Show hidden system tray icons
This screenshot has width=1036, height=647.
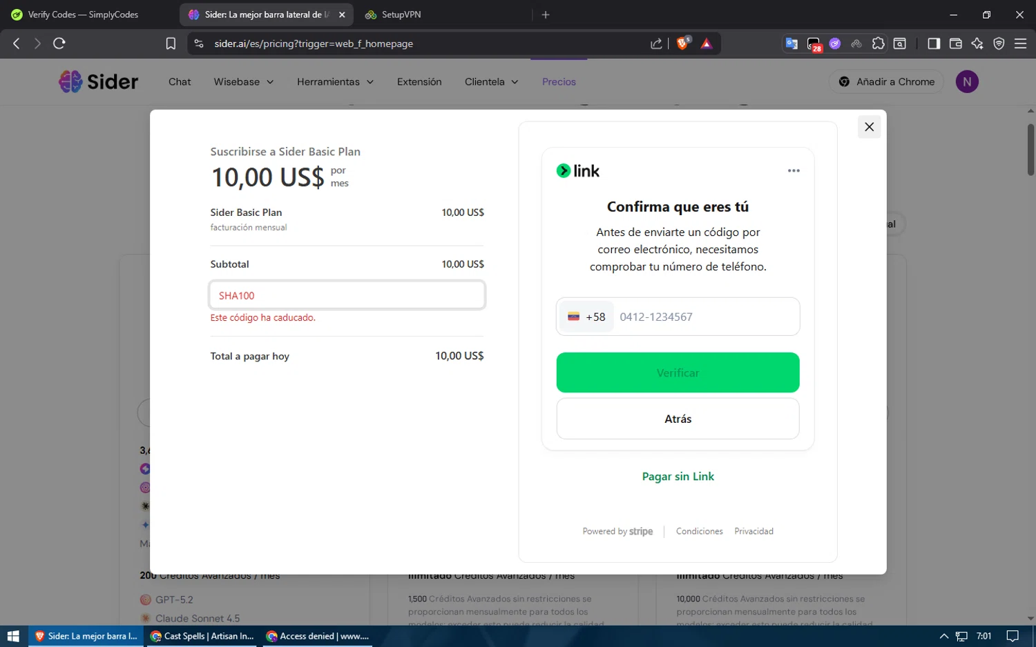click(x=943, y=636)
